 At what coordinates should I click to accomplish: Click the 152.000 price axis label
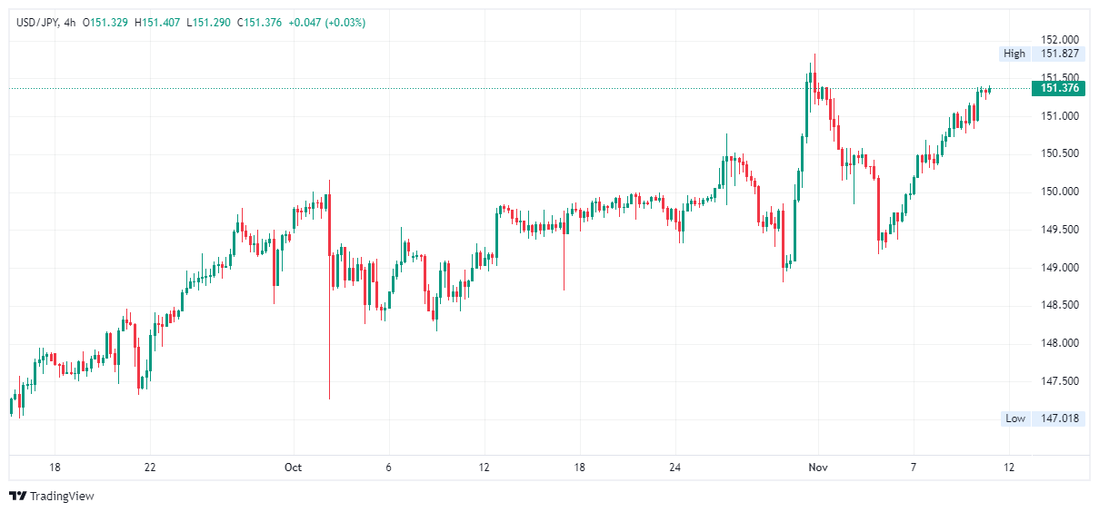[x=1060, y=40]
